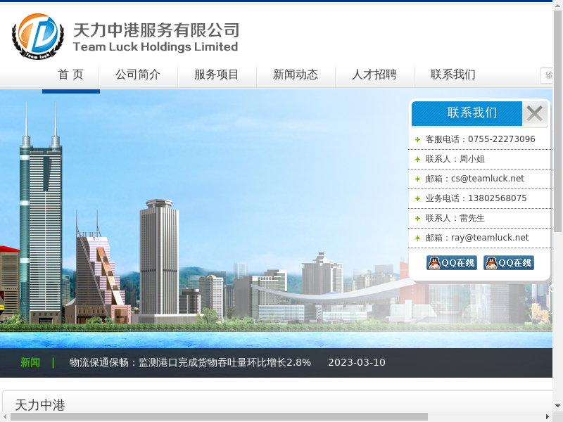
Task: Click the email ray@teamluck.net
Action: click(x=490, y=238)
